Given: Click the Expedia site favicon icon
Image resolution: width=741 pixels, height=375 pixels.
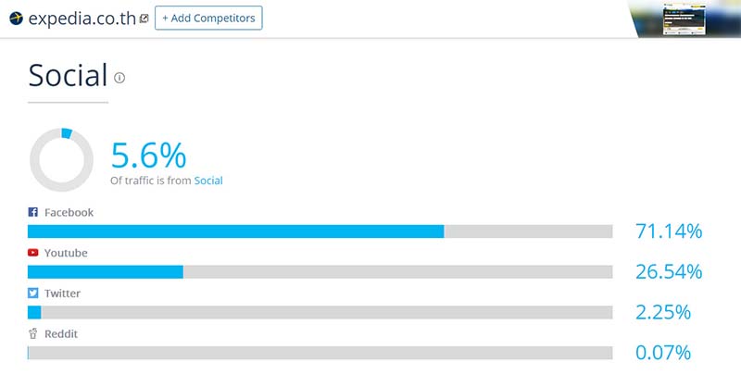Looking at the screenshot, I should (16, 18).
